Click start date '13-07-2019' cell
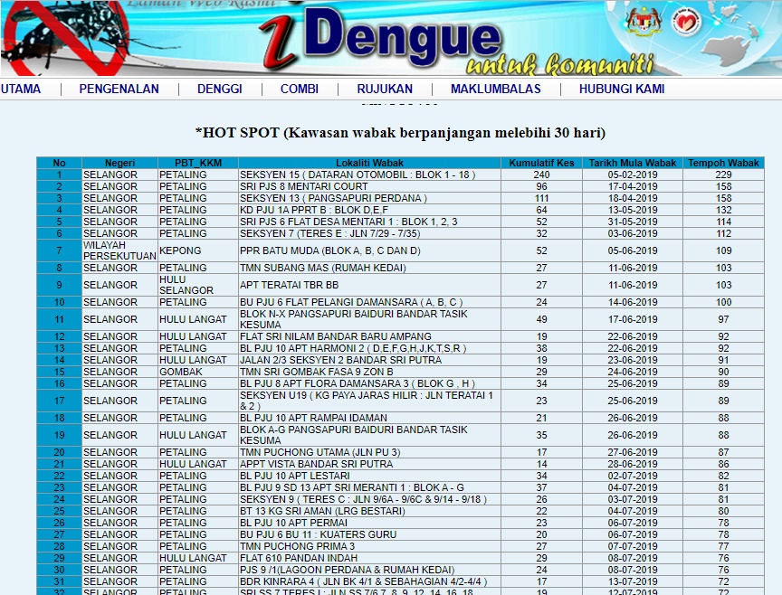 633,581
